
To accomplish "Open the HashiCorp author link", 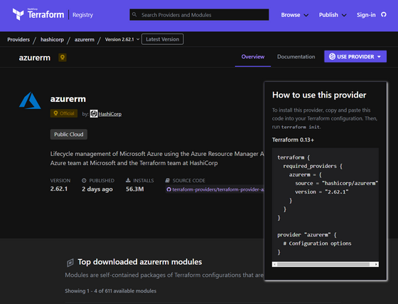I will click(110, 114).
